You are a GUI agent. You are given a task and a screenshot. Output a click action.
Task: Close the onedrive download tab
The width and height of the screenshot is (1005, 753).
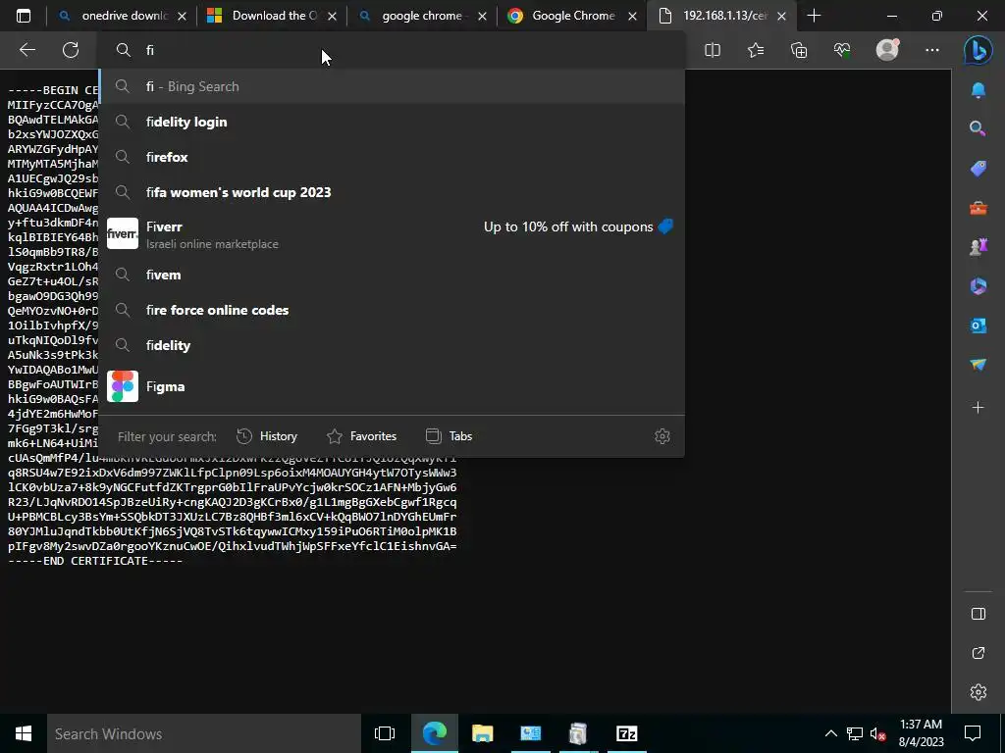point(182,17)
